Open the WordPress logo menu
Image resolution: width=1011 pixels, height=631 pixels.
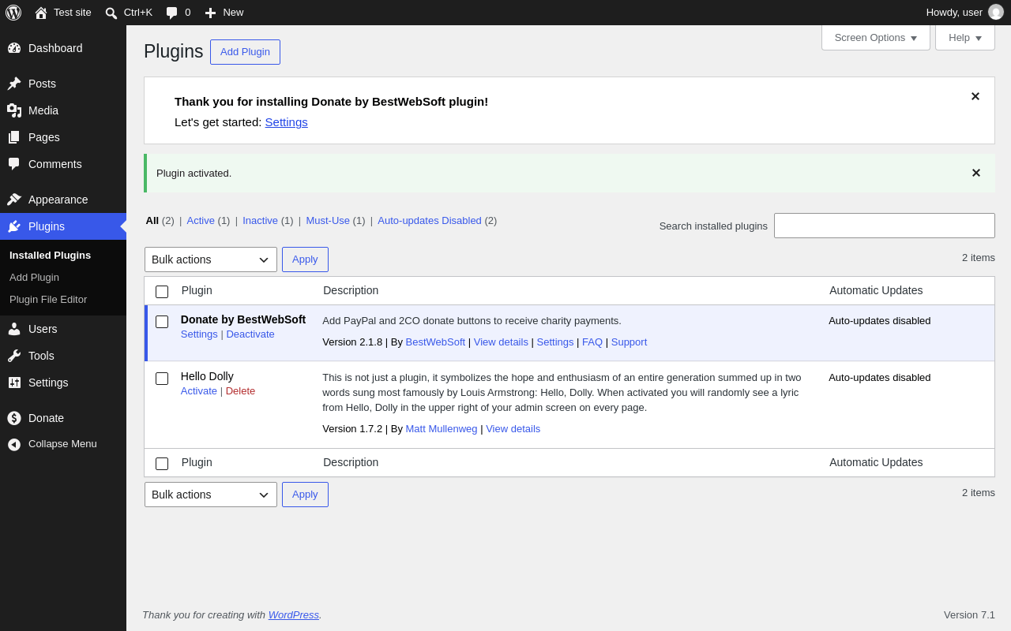13,13
